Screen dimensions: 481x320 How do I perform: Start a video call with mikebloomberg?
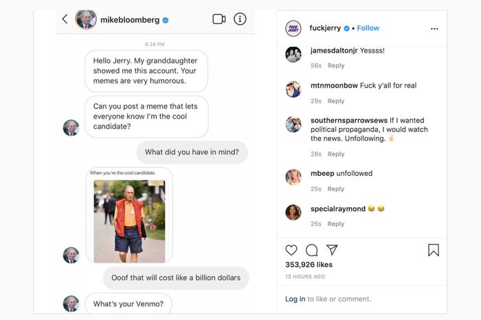[x=219, y=19]
